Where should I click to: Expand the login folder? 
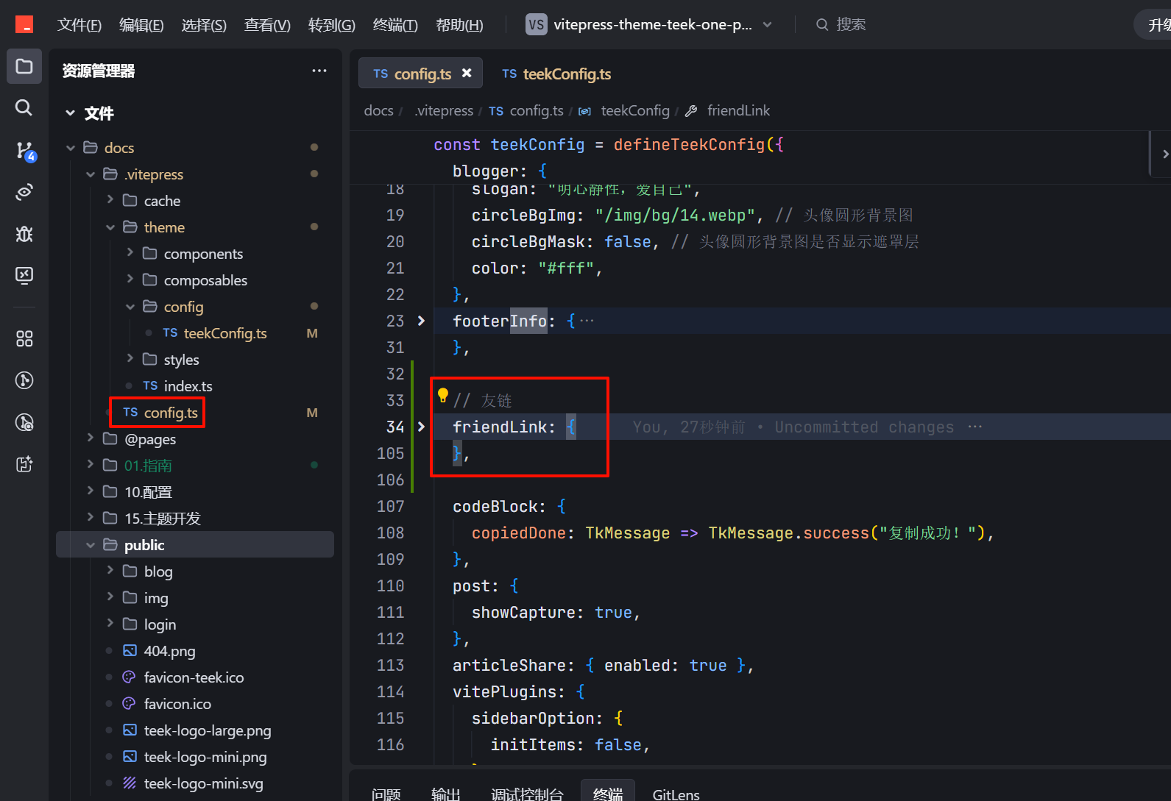click(x=110, y=623)
